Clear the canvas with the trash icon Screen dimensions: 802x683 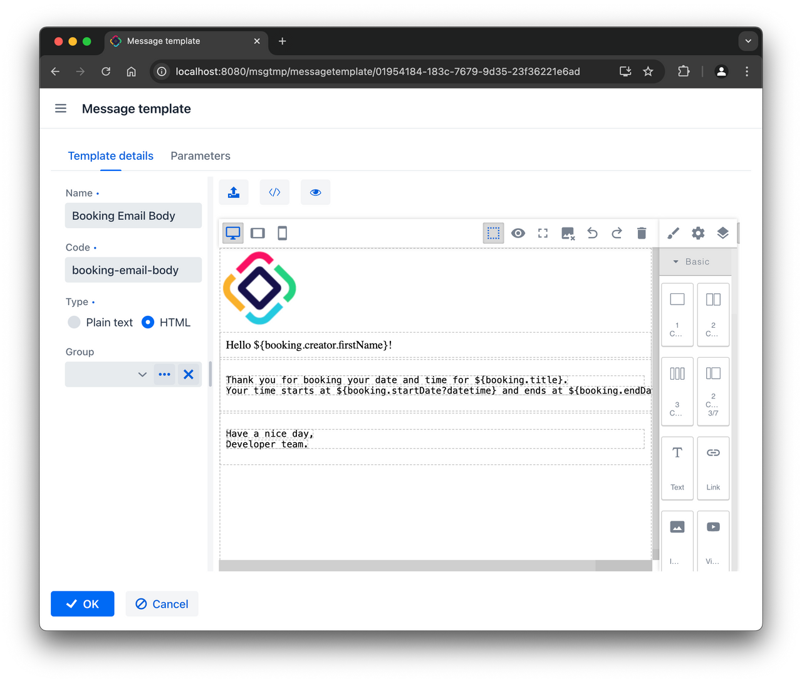[642, 232]
